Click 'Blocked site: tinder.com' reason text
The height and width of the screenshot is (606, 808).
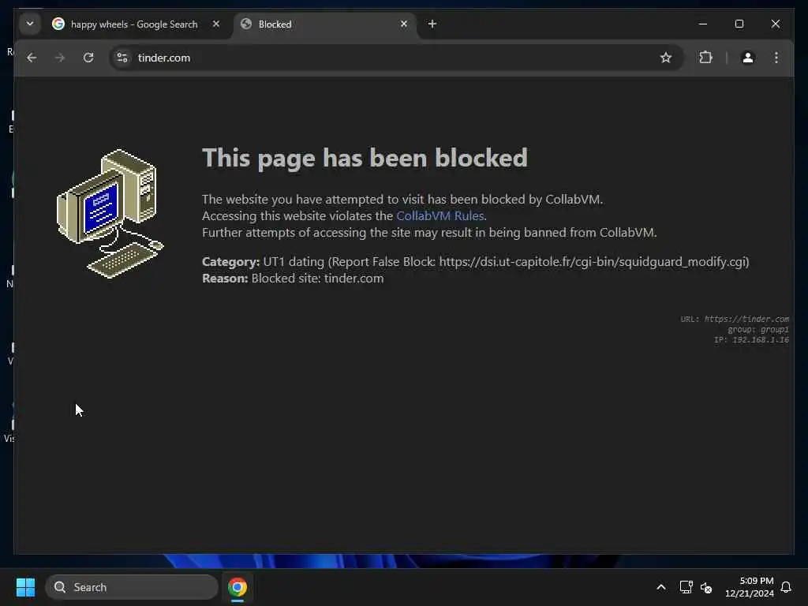[x=317, y=279]
